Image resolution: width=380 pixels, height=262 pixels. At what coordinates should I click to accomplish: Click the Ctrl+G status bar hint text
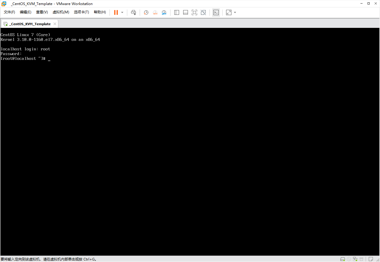coord(49,259)
